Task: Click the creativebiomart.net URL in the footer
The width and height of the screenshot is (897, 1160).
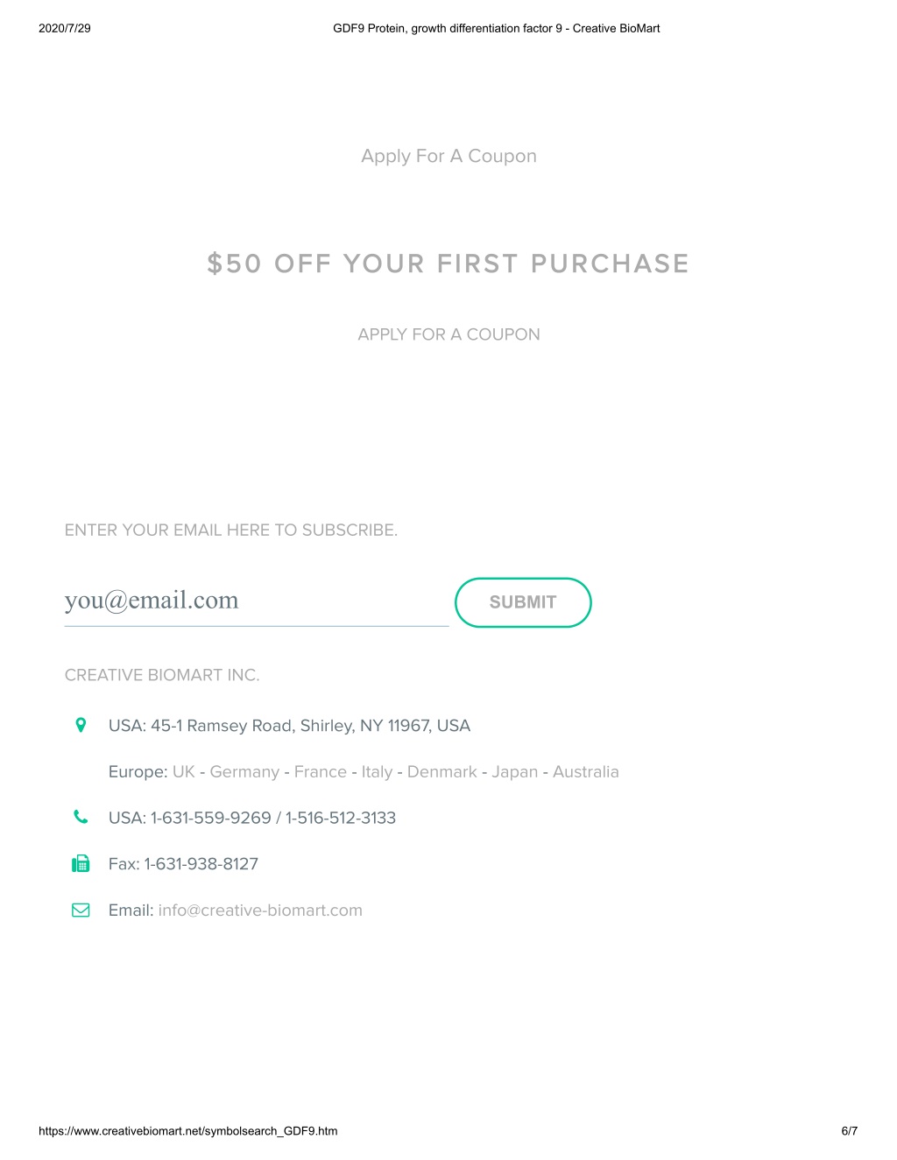Action: pos(188,1131)
